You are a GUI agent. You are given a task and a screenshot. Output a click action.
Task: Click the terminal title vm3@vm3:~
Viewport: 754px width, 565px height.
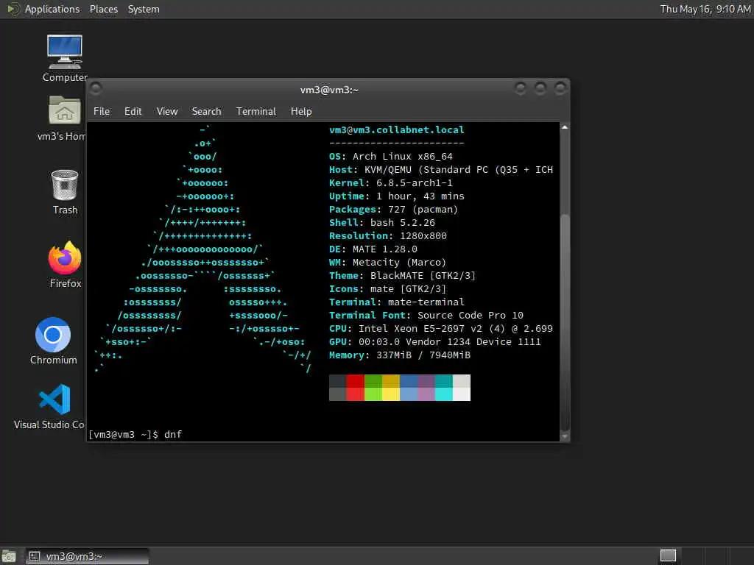pos(329,90)
